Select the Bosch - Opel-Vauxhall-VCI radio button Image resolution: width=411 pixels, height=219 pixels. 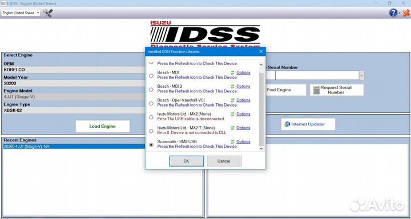pos(151,103)
